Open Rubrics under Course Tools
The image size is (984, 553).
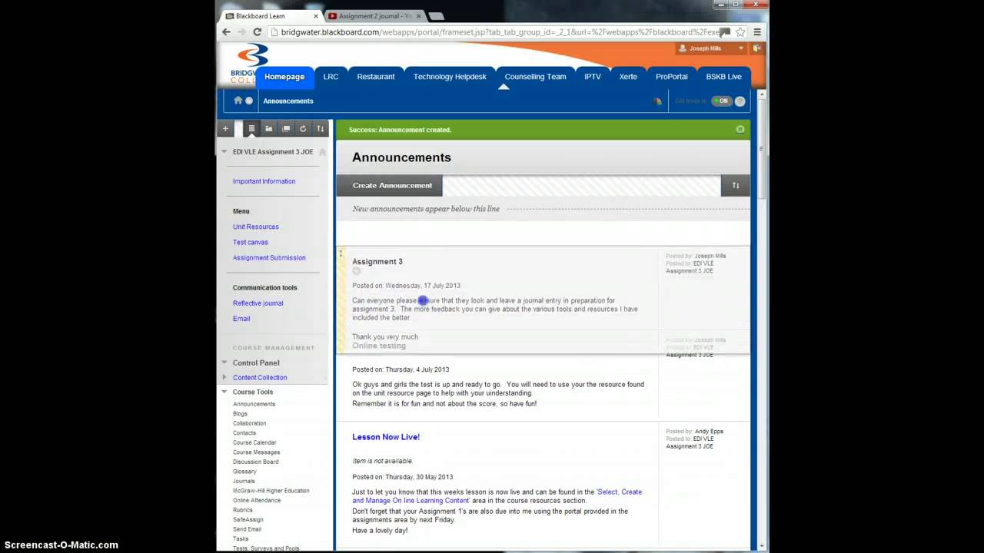point(242,510)
